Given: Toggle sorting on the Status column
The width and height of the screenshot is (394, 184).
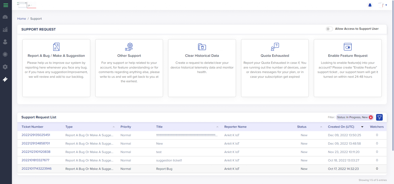Looking at the screenshot, I should [x=321, y=127].
